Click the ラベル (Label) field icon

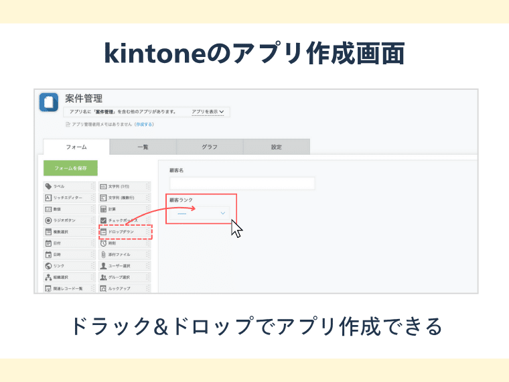point(48,186)
